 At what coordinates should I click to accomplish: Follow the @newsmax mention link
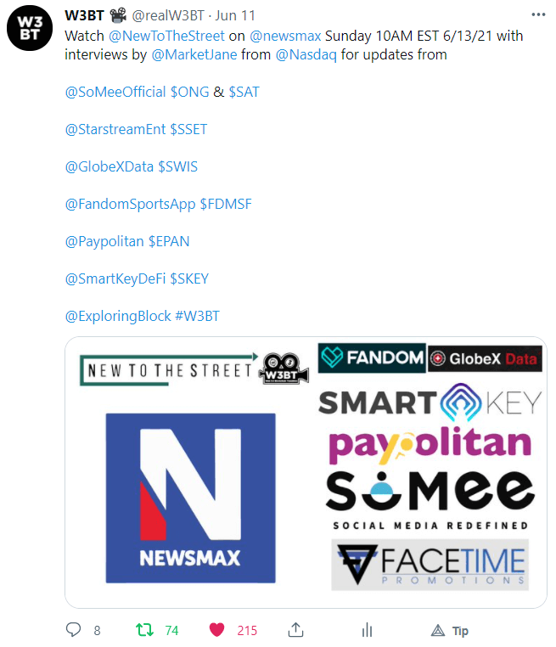[x=285, y=36]
